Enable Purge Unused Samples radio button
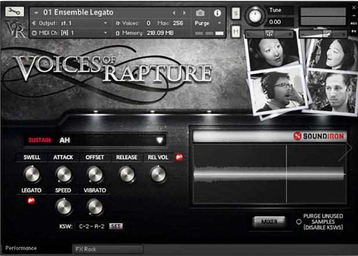Viewport: 358px width, 256px height. [x=299, y=222]
